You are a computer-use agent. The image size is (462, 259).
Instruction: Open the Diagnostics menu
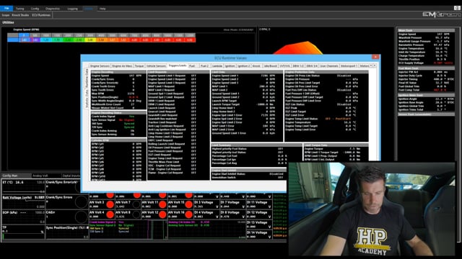(x=53, y=9)
